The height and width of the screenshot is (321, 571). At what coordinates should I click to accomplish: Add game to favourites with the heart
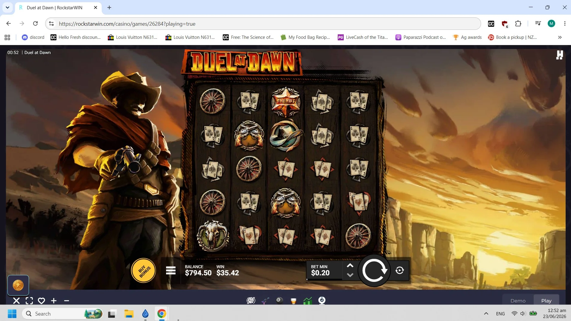(x=42, y=301)
